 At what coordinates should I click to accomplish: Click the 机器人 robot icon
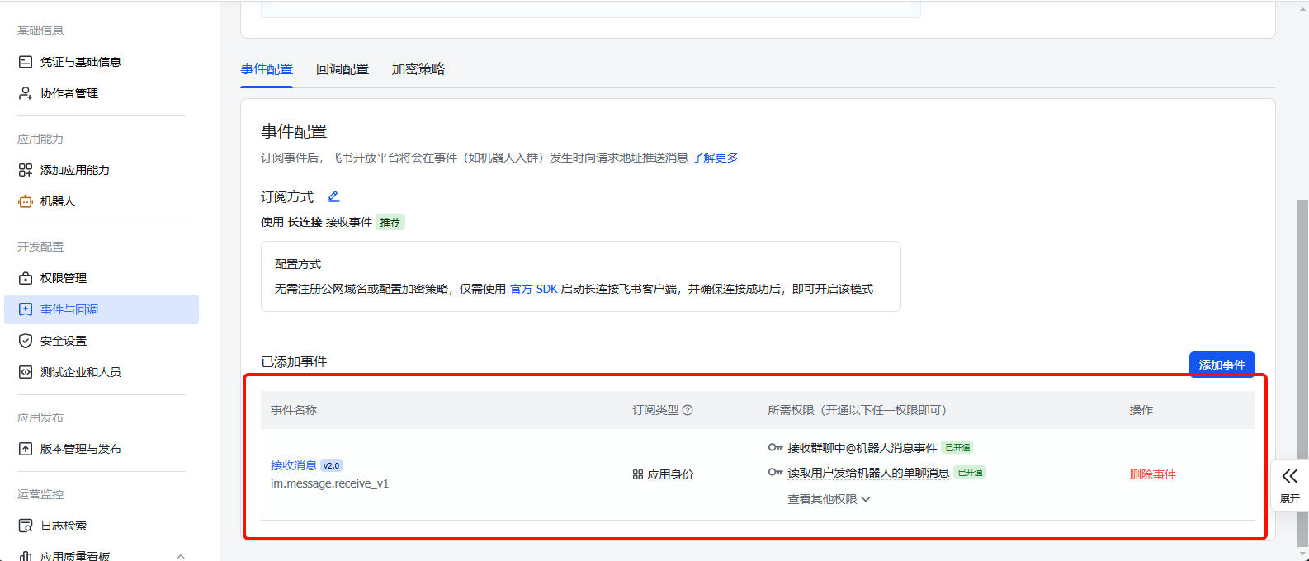(x=26, y=201)
